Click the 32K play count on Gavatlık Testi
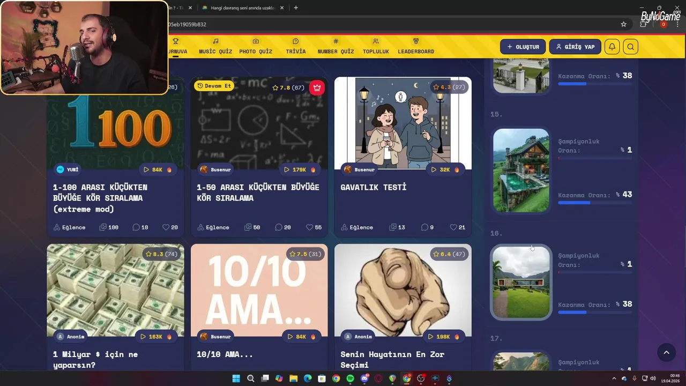 coord(445,169)
